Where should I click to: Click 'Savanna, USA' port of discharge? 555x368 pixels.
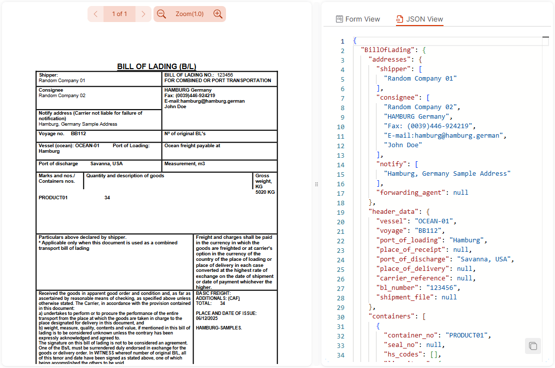pos(106,164)
